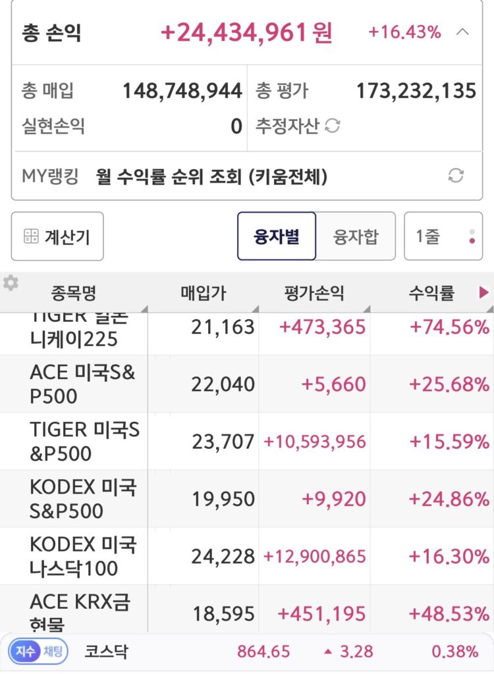
Task: Open 월 수익률 순위 조회 link
Action: (x=211, y=176)
